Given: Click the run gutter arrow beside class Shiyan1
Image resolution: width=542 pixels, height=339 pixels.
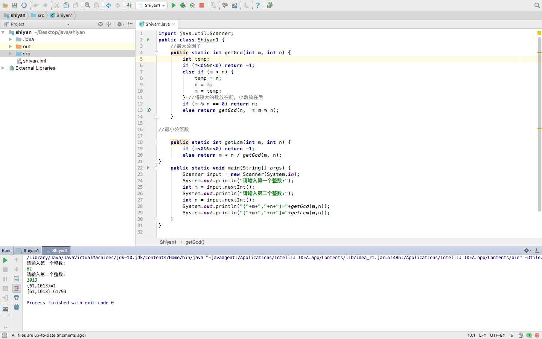Looking at the screenshot, I should pos(148,40).
